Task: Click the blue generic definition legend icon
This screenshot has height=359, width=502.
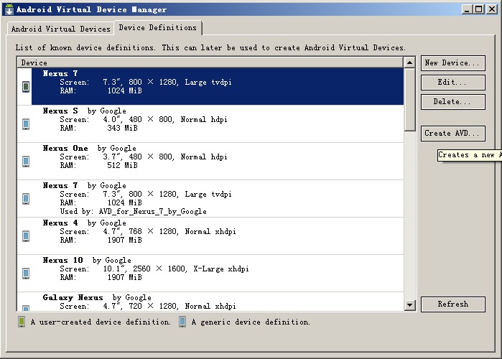Action: 182,322
